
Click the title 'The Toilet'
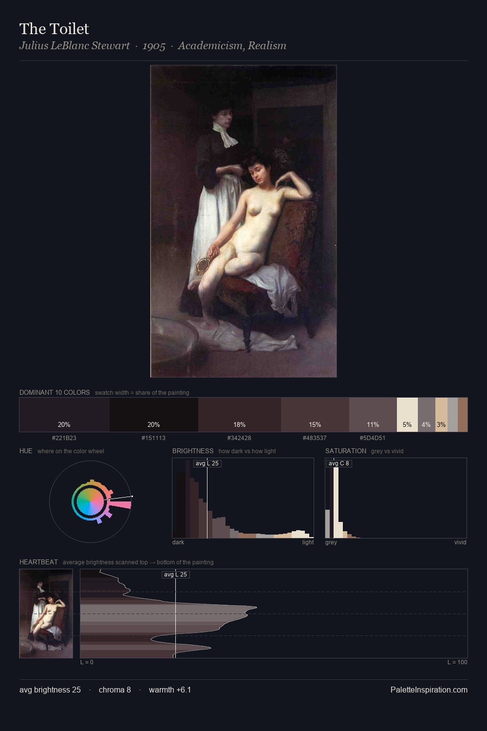pos(54,29)
